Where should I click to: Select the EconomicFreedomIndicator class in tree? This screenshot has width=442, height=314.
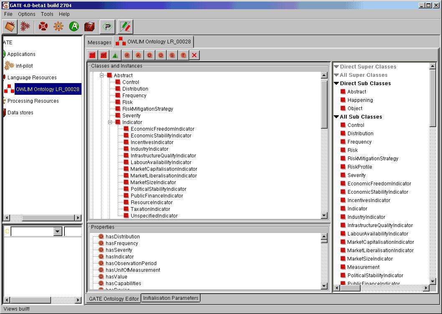coord(163,129)
